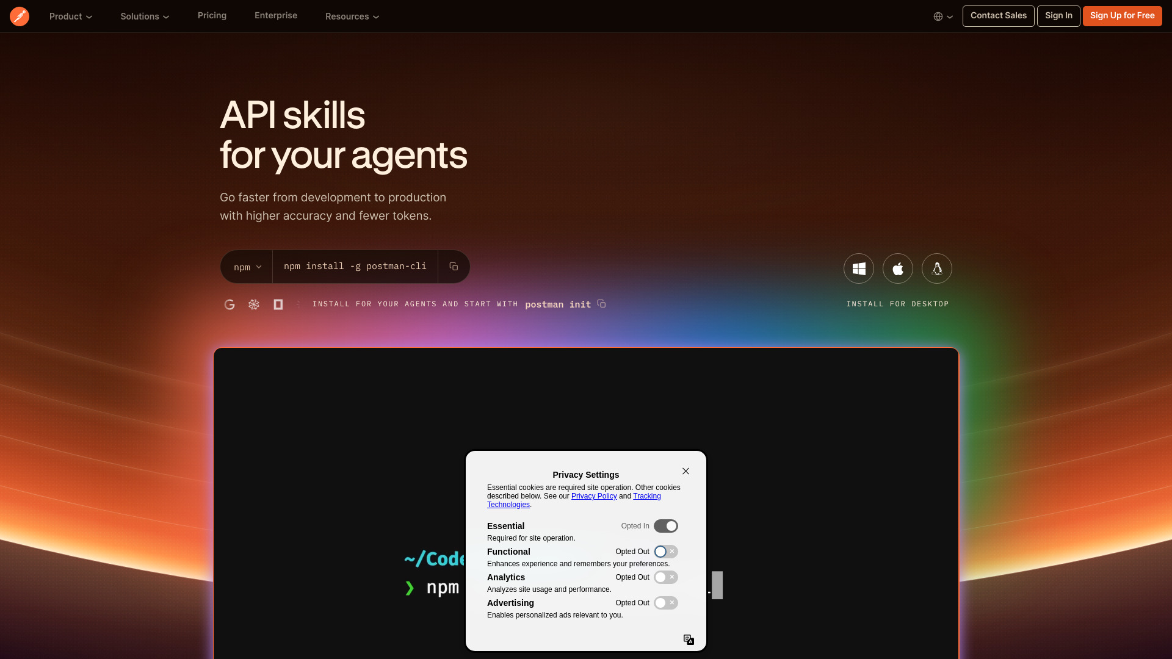The image size is (1172, 659).
Task: Expand the Product menu
Action: click(x=71, y=16)
